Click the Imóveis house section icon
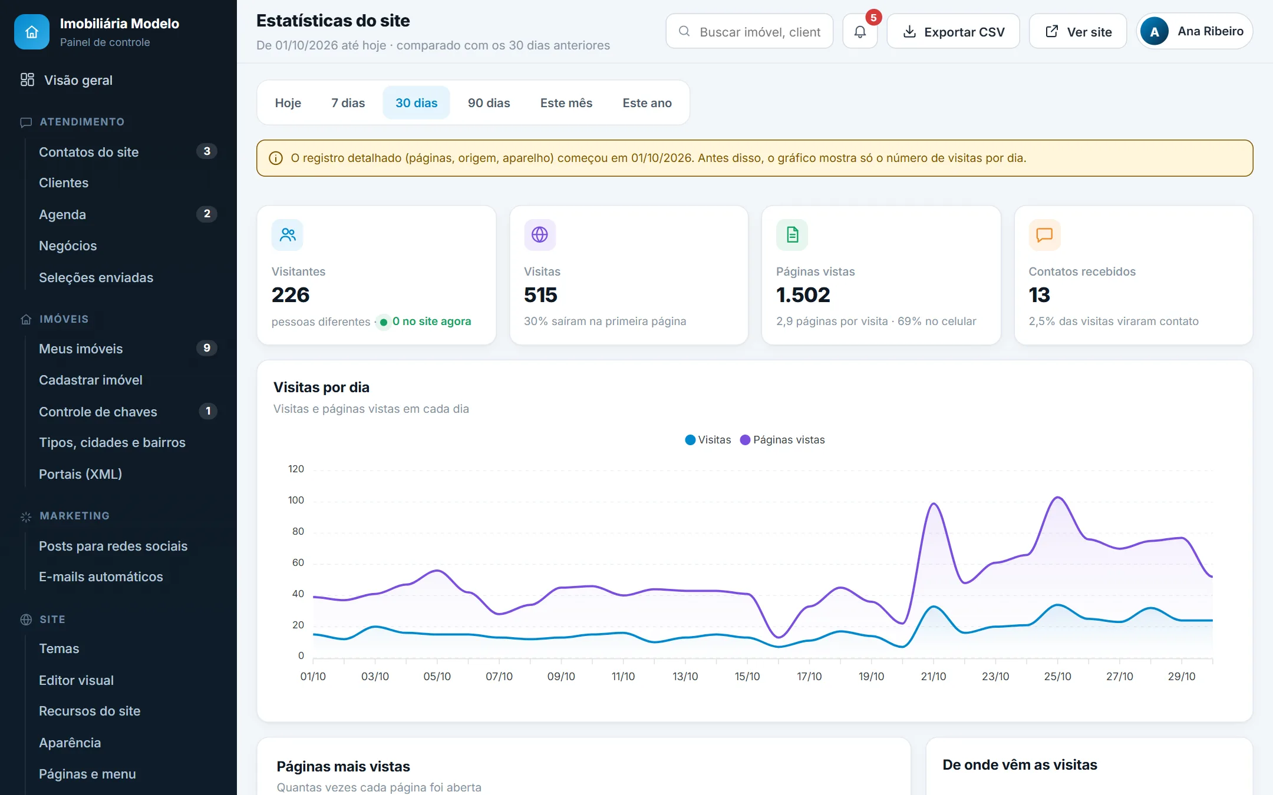1273x795 pixels. pyautogui.click(x=26, y=319)
